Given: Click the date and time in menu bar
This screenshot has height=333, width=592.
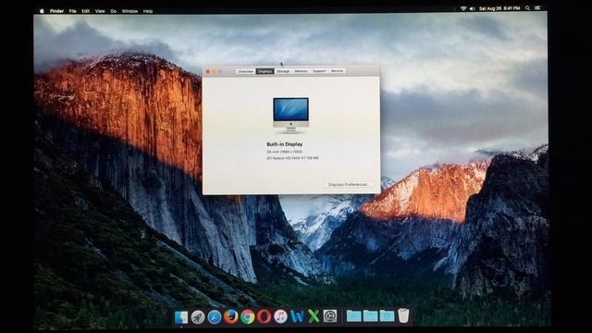Looking at the screenshot, I should pyautogui.click(x=499, y=8).
